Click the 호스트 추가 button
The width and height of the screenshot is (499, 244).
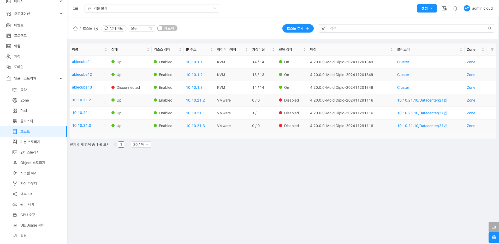[x=298, y=28]
